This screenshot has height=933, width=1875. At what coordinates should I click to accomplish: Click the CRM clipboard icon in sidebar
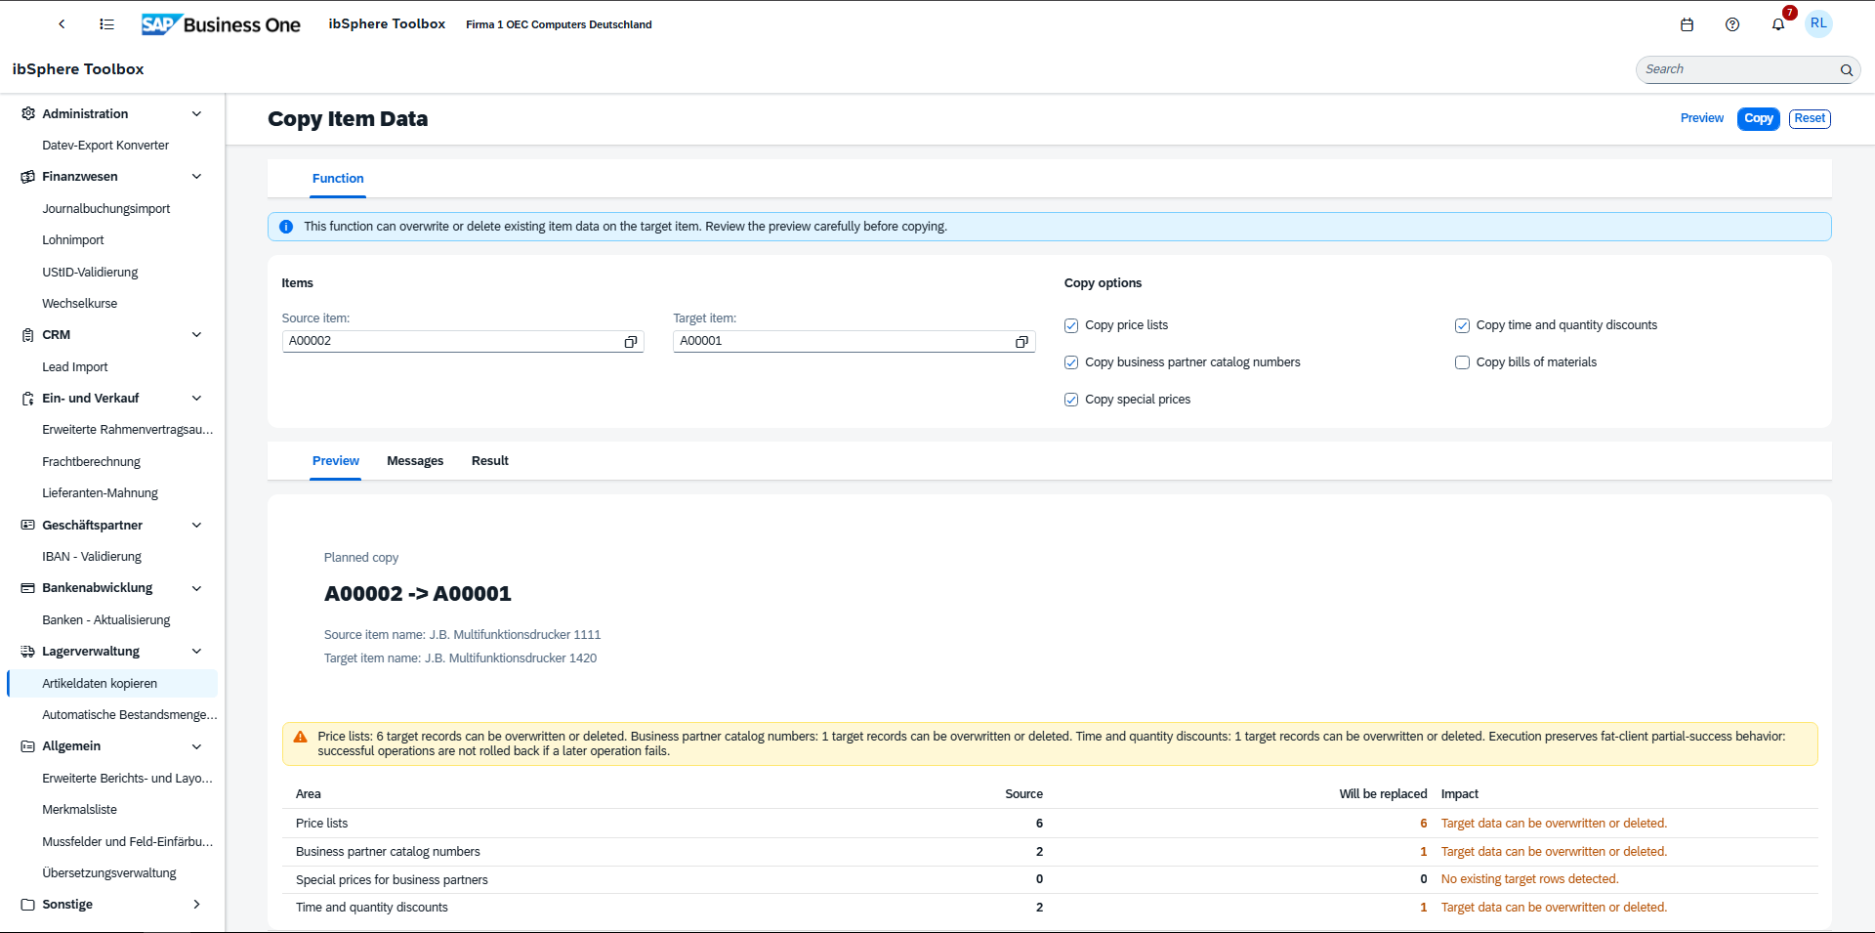[x=27, y=335]
